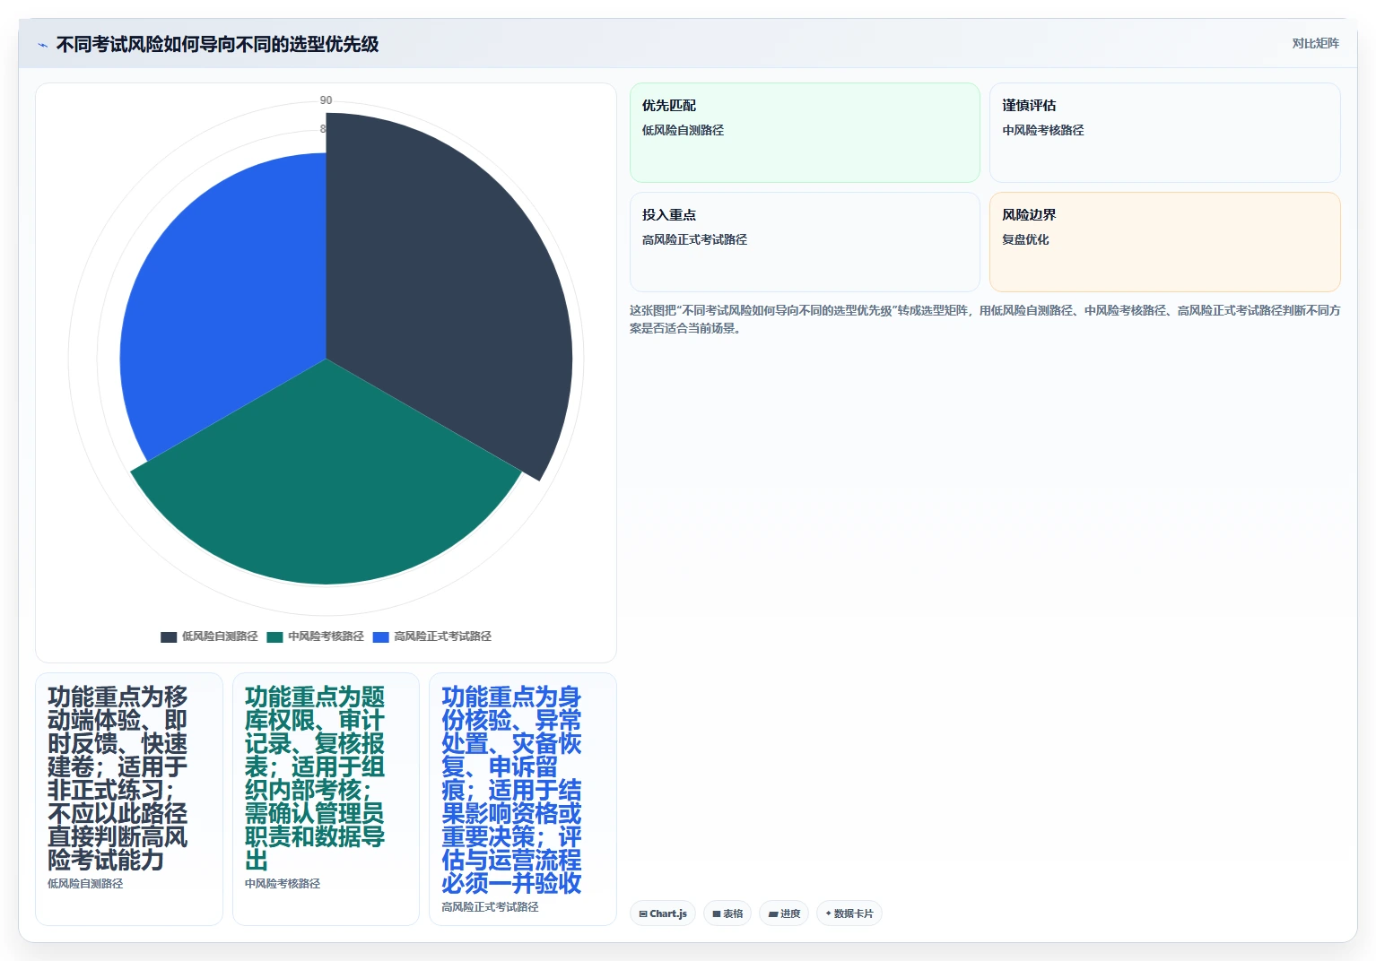Click 中风险考核路径 caption under second data card
The width and height of the screenshot is (1376, 961).
(283, 884)
